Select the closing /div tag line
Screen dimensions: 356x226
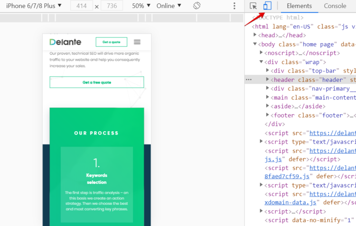275,124
